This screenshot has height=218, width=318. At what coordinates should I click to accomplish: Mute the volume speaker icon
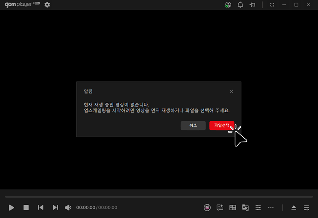pos(68,207)
